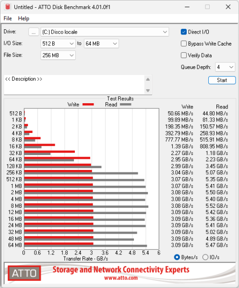The height and width of the screenshot is (288, 239).
Task: Click the Write column header in results
Action: click(187, 107)
